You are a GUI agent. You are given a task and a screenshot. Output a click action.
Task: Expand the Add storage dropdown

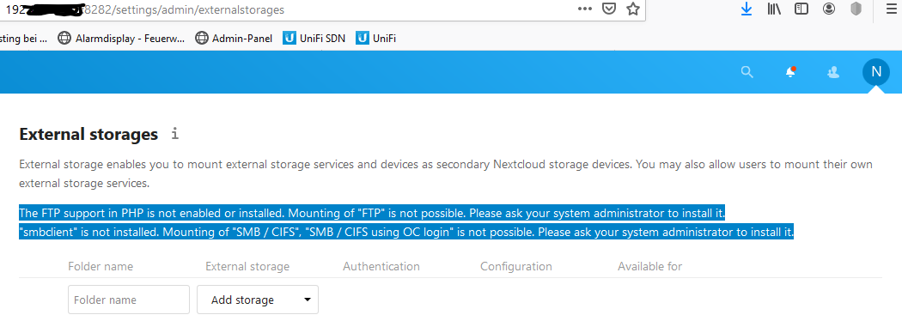pyautogui.click(x=258, y=300)
